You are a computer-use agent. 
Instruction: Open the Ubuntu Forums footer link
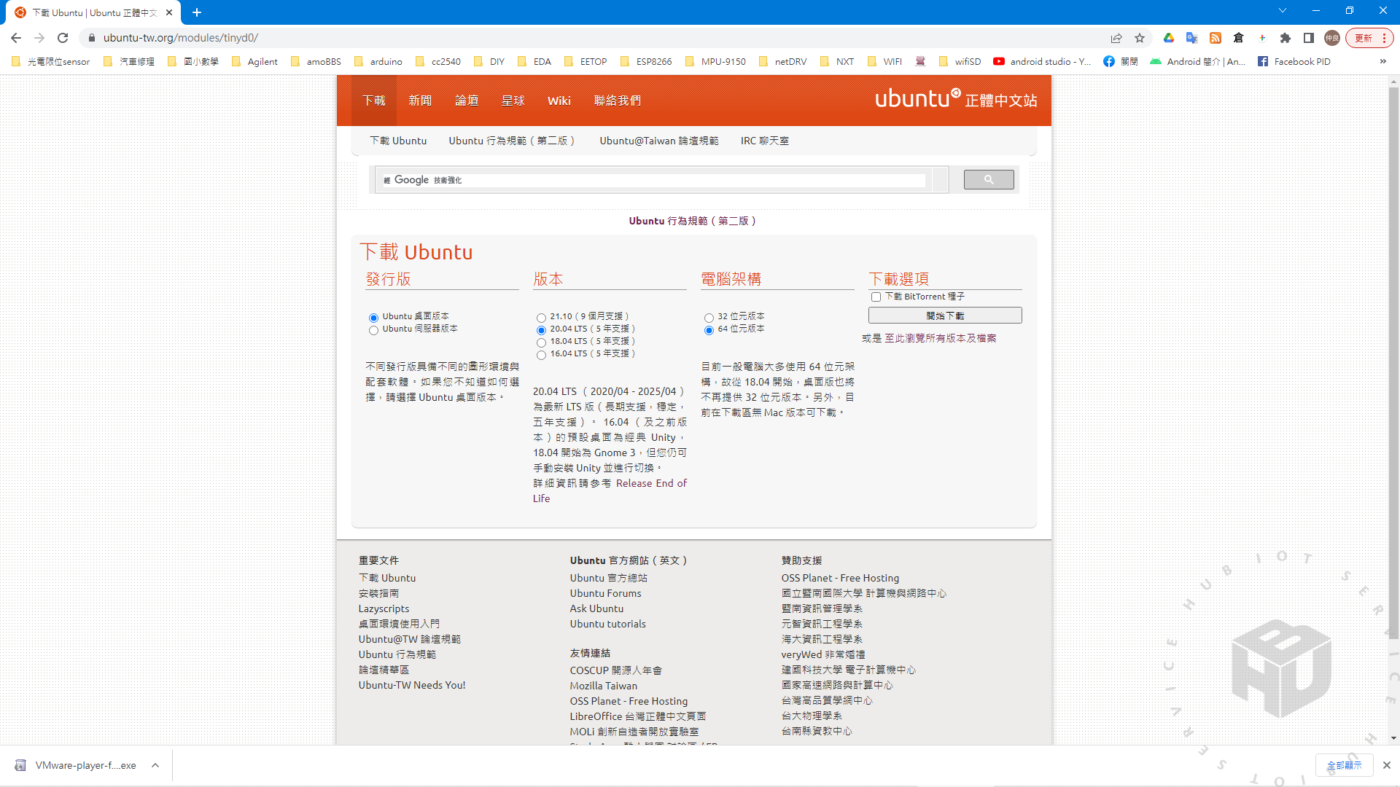click(605, 593)
